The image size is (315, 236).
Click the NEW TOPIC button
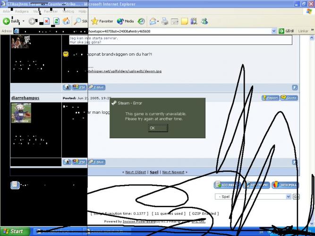pyautogui.click(x=256, y=185)
